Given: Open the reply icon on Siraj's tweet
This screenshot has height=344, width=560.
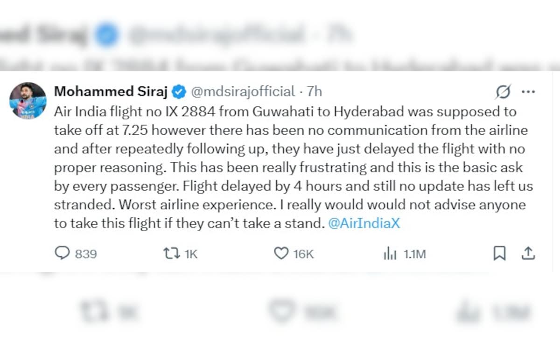Looking at the screenshot, I should point(63,253).
